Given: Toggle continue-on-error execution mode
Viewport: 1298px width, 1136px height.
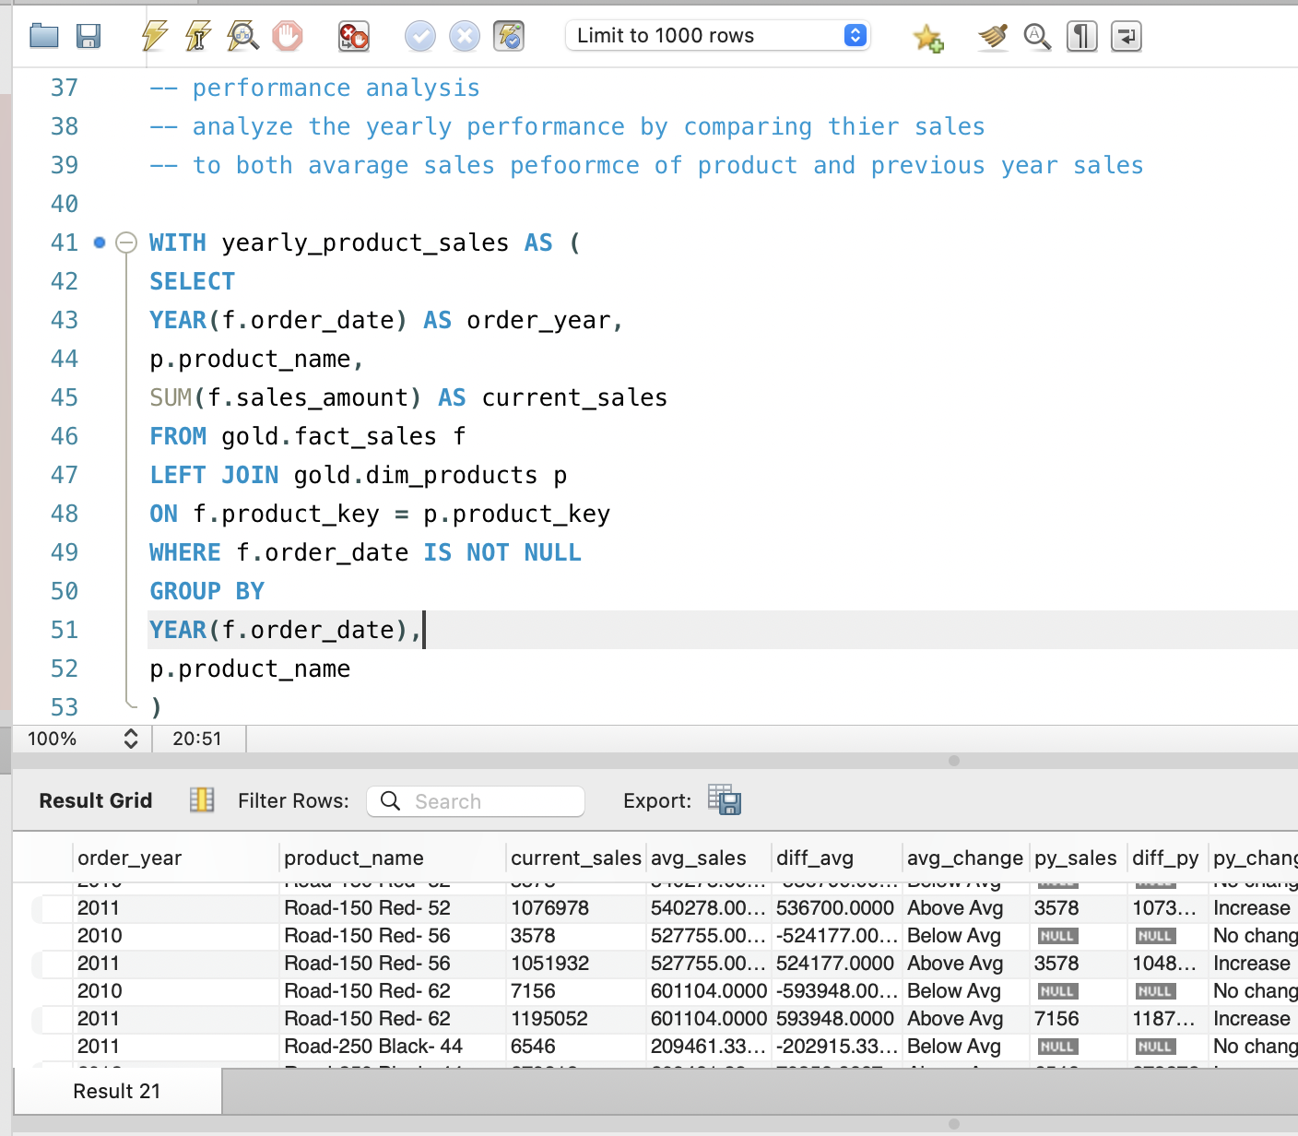Looking at the screenshot, I should (x=354, y=37).
